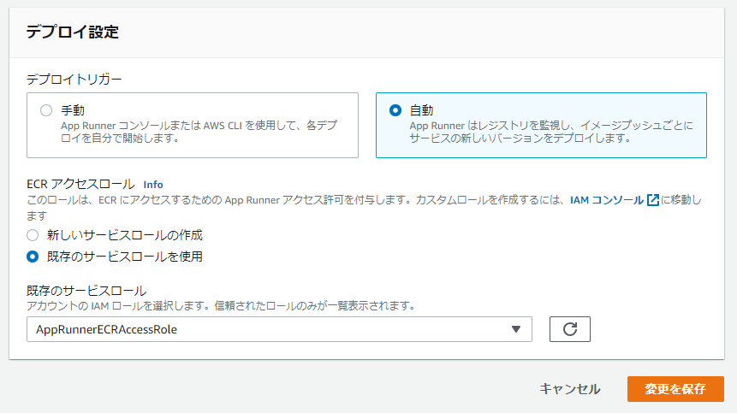Select the 手動 deployment trigger radio button

point(46,110)
